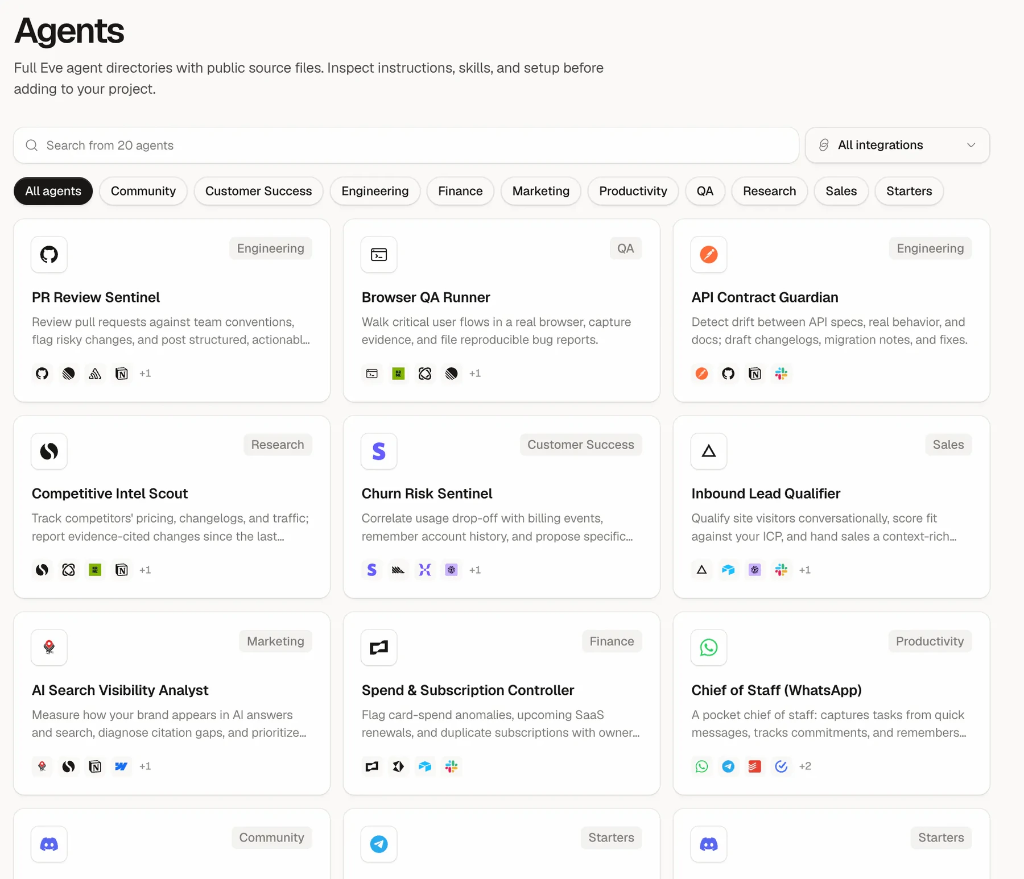Click blue X integration icon on Churn Risk Sentinel
This screenshot has height=879, width=1024.
(x=425, y=570)
